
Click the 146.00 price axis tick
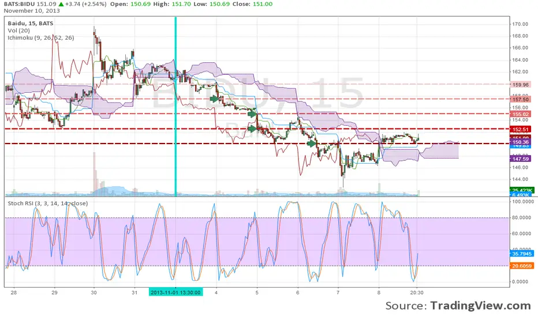click(x=520, y=167)
